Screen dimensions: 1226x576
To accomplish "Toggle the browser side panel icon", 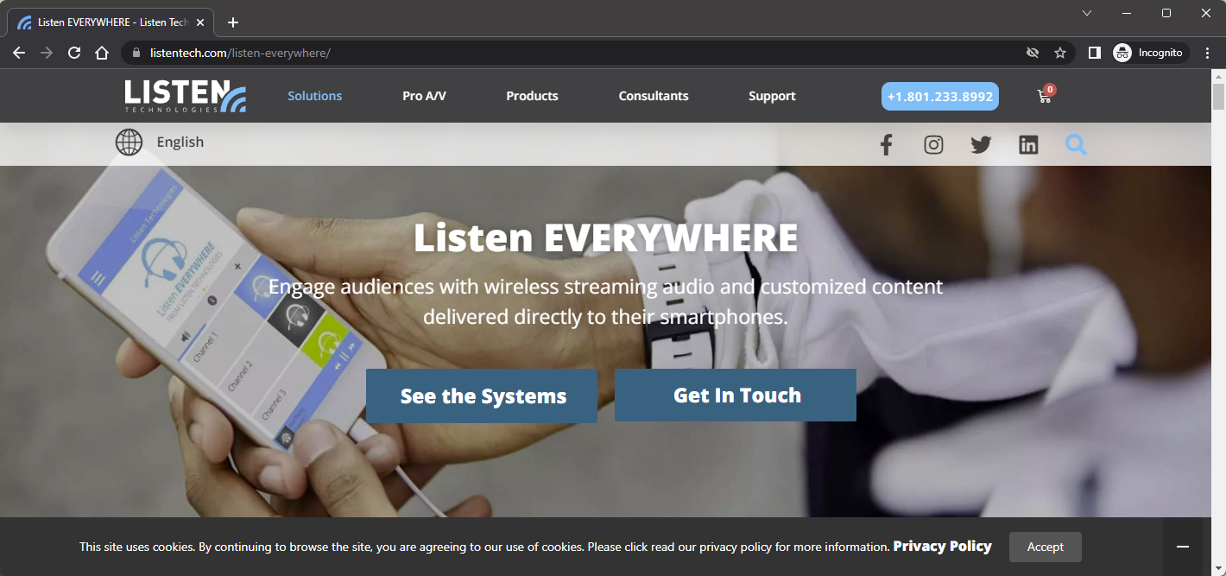I will pos(1094,53).
